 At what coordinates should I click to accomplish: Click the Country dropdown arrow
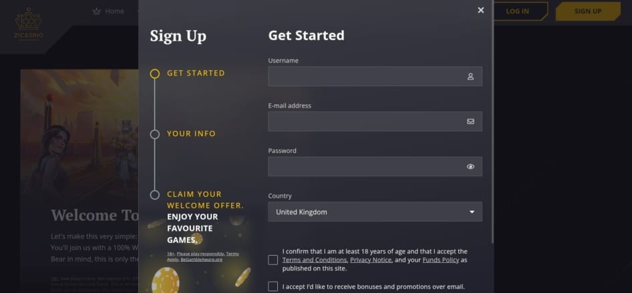point(472,212)
